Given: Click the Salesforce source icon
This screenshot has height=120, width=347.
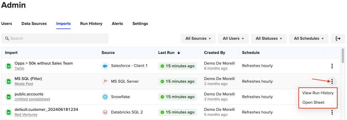Looking at the screenshot, I should pos(105,66).
